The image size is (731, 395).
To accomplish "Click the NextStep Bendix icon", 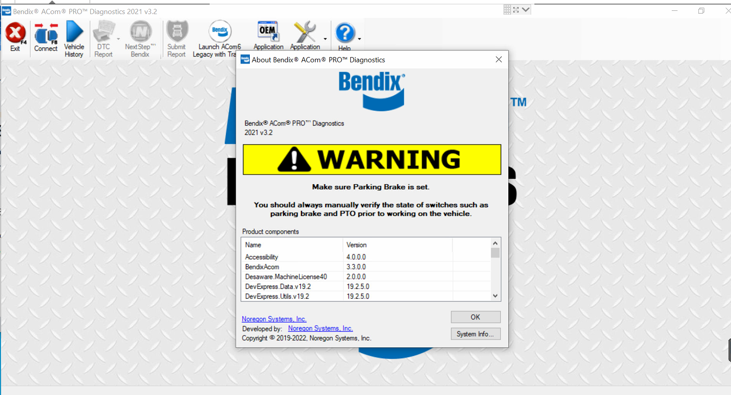I will pyautogui.click(x=141, y=32).
